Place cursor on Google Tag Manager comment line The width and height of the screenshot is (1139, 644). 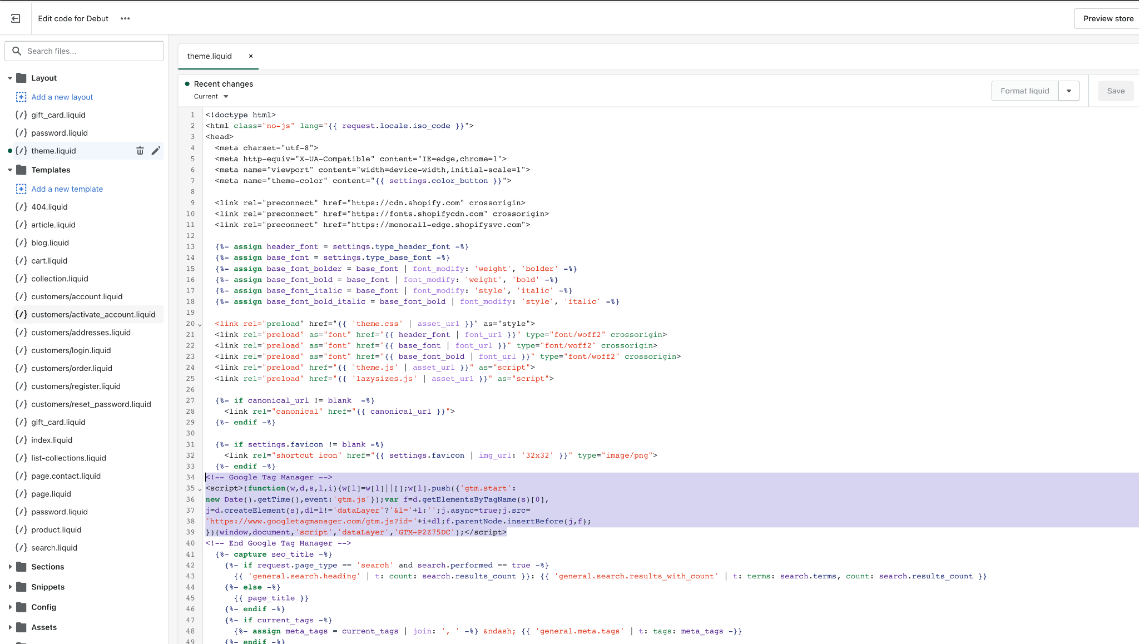(x=269, y=477)
